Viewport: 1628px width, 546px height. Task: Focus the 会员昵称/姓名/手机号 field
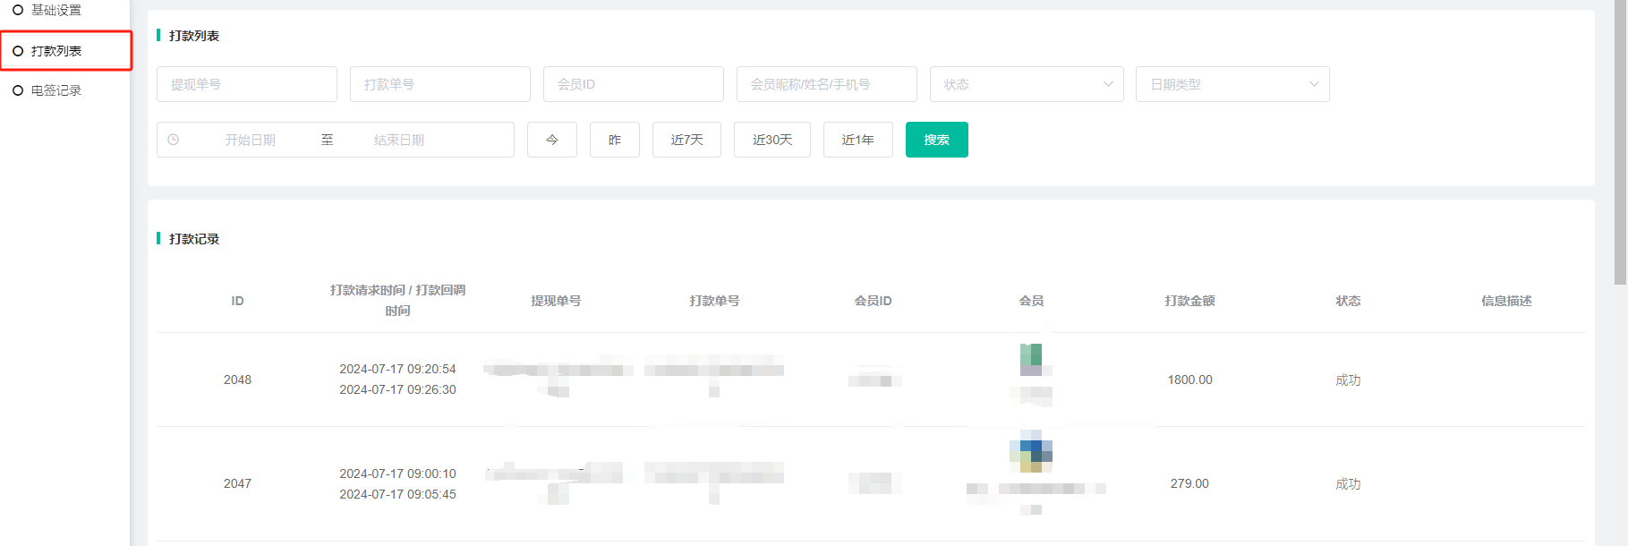827,84
